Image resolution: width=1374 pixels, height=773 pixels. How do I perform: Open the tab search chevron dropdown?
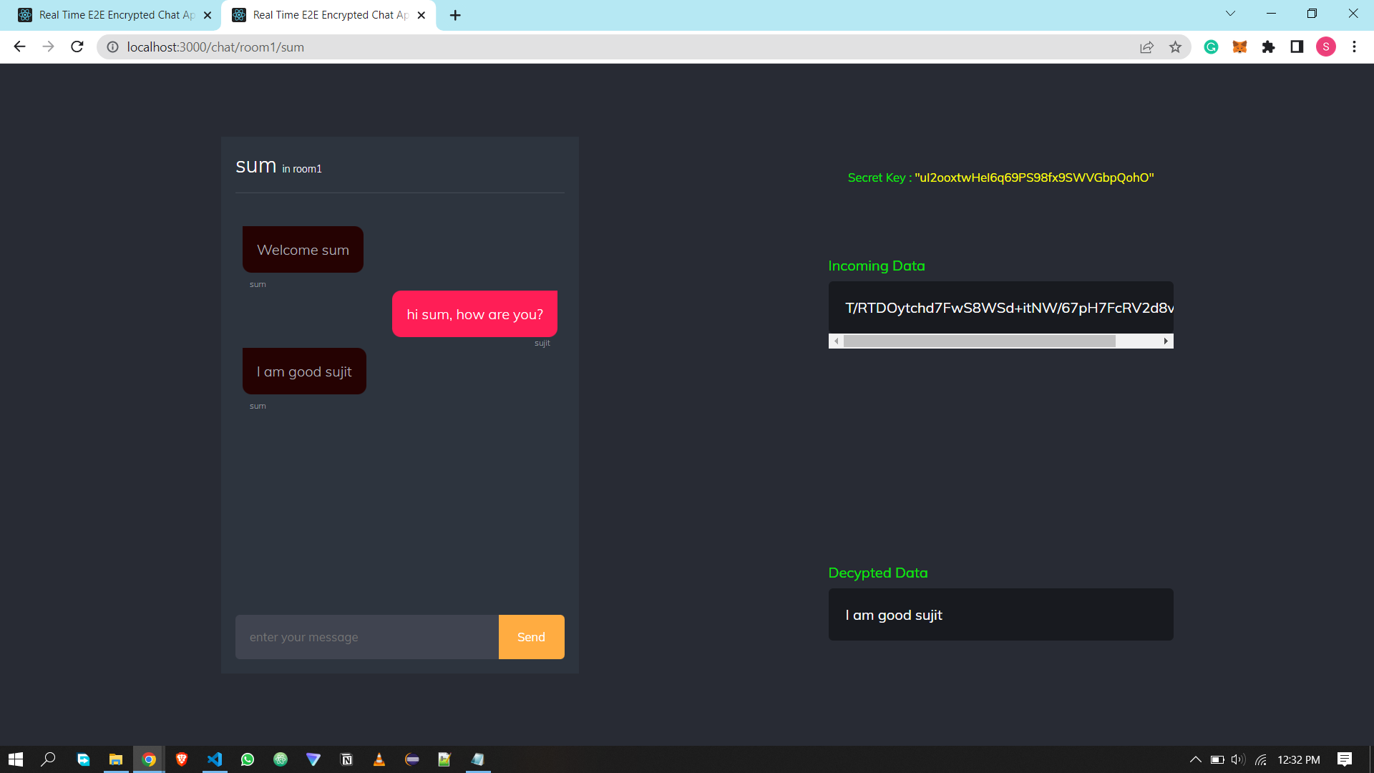pyautogui.click(x=1229, y=13)
